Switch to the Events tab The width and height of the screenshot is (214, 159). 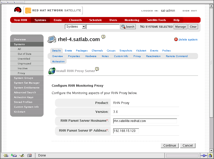pos(154,50)
